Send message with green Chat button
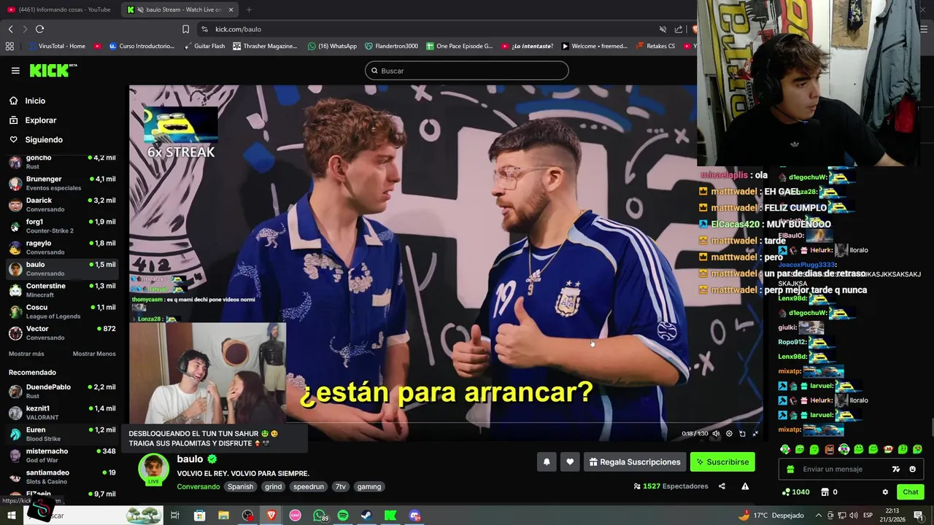This screenshot has width=934, height=525. coord(910,492)
